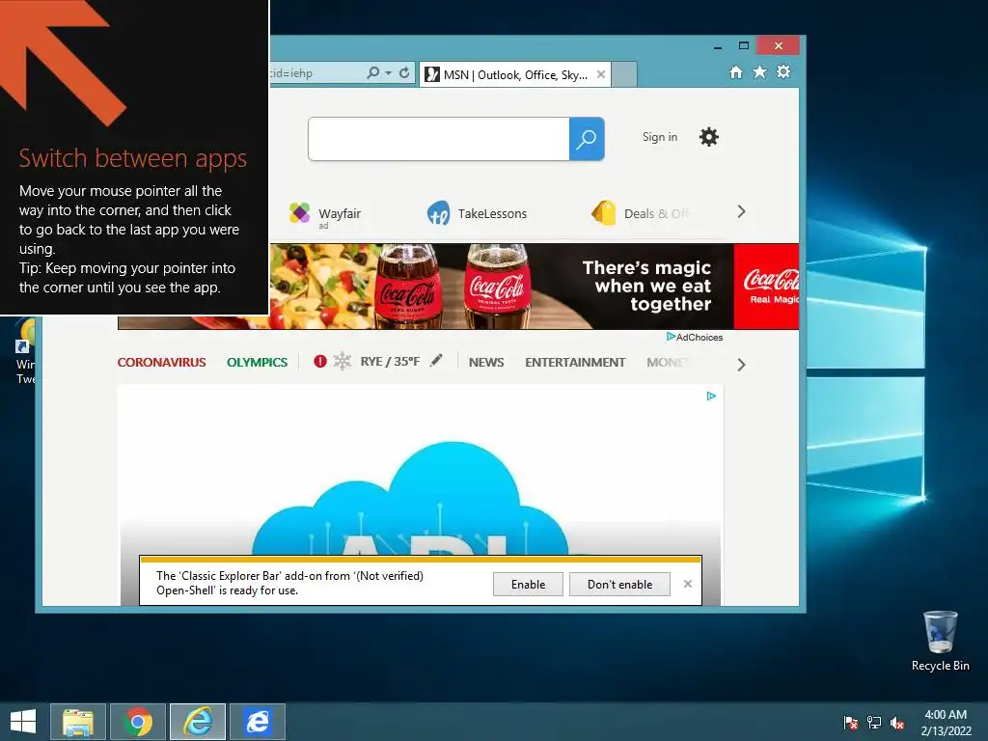Select the Recycle Bin desktop icon
This screenshot has height=741, width=988.
click(x=940, y=641)
